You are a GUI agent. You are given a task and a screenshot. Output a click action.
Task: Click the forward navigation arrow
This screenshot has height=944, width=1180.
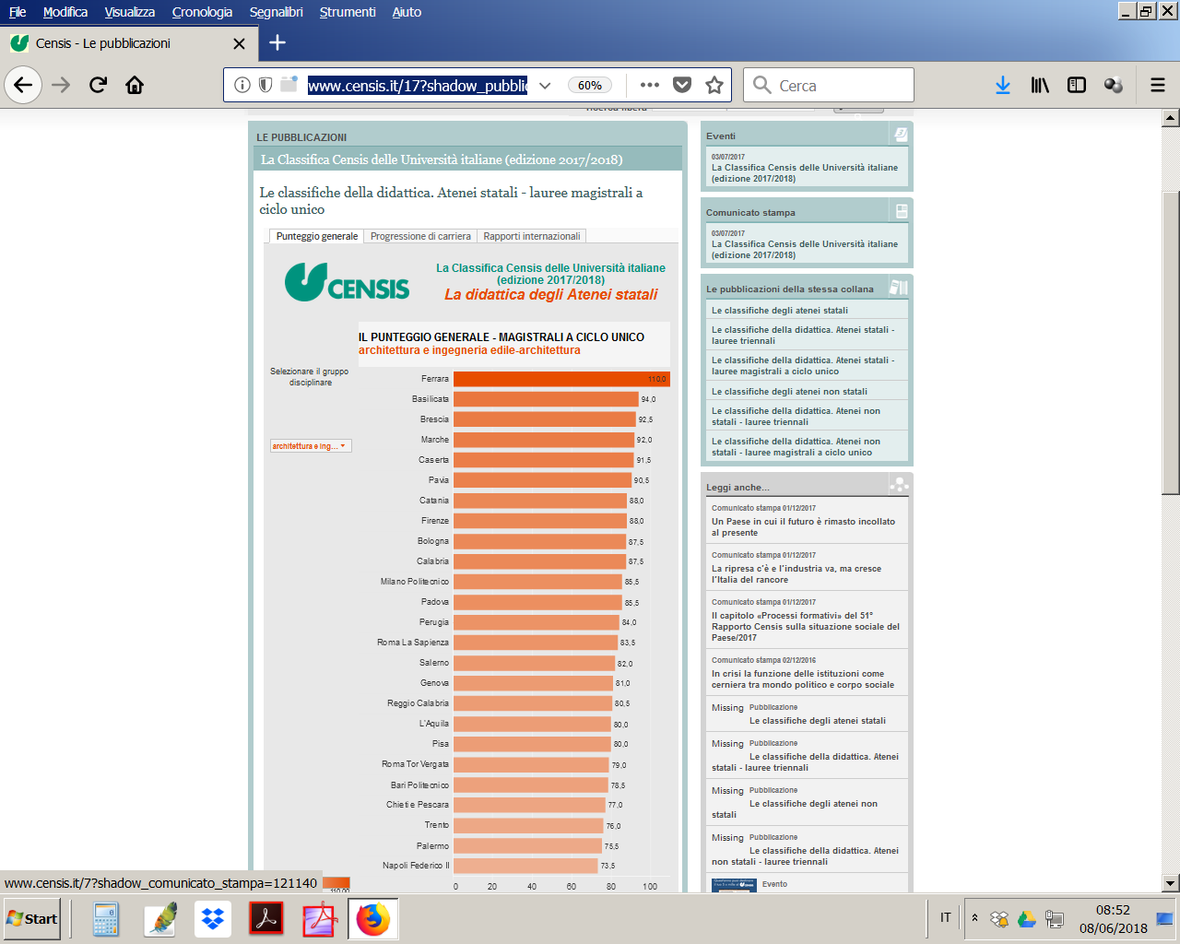coord(61,85)
